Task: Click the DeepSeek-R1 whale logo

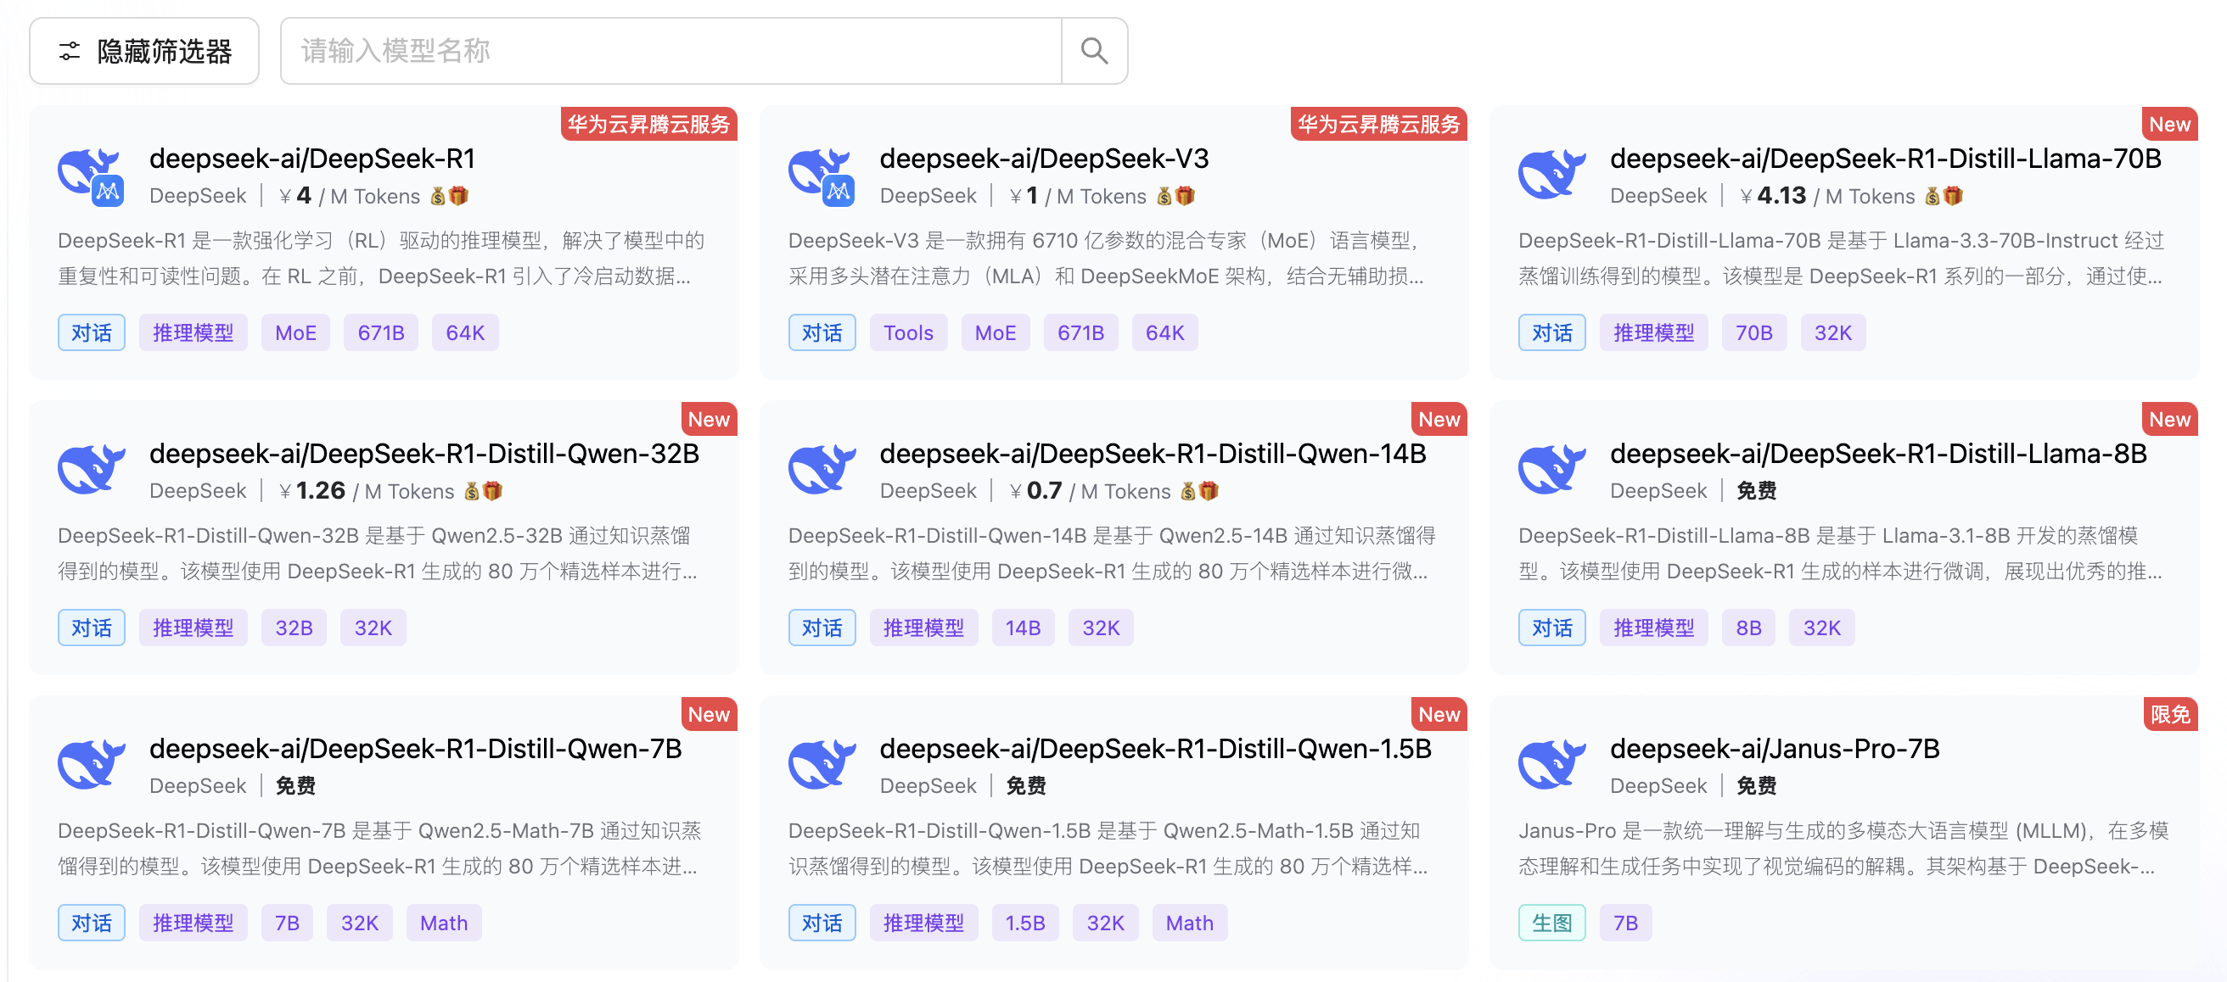Action: pyautogui.click(x=92, y=176)
